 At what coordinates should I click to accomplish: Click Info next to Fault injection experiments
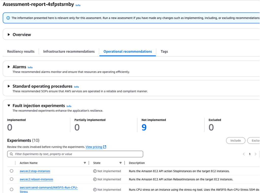tap(69, 106)
